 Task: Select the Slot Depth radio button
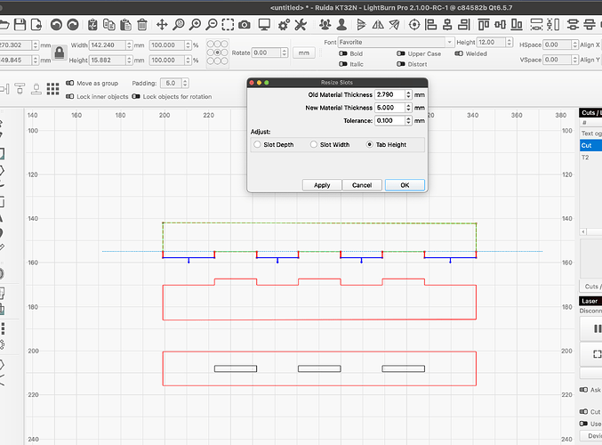pyautogui.click(x=258, y=144)
